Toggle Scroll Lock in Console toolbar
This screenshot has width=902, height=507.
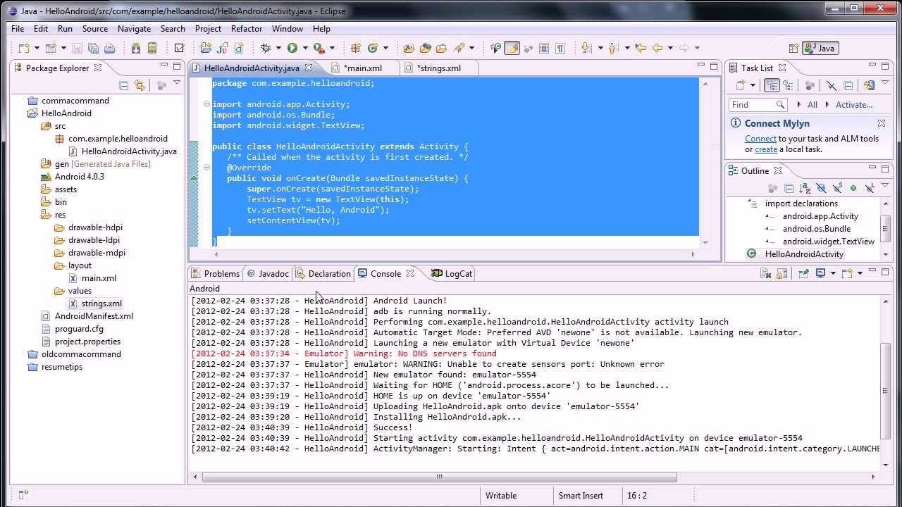[780, 273]
